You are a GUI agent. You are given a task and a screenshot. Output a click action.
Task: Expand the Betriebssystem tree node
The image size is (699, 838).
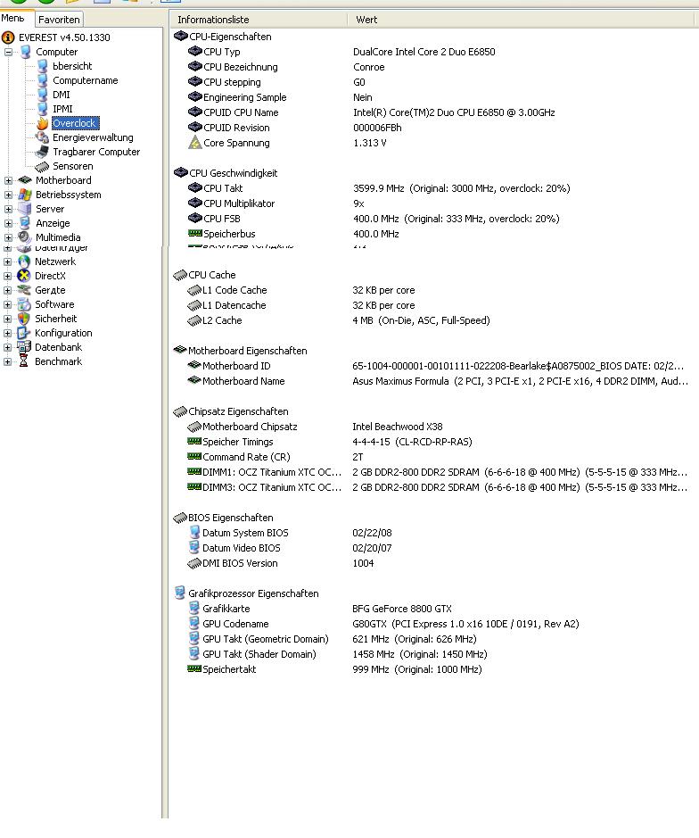coord(8,195)
